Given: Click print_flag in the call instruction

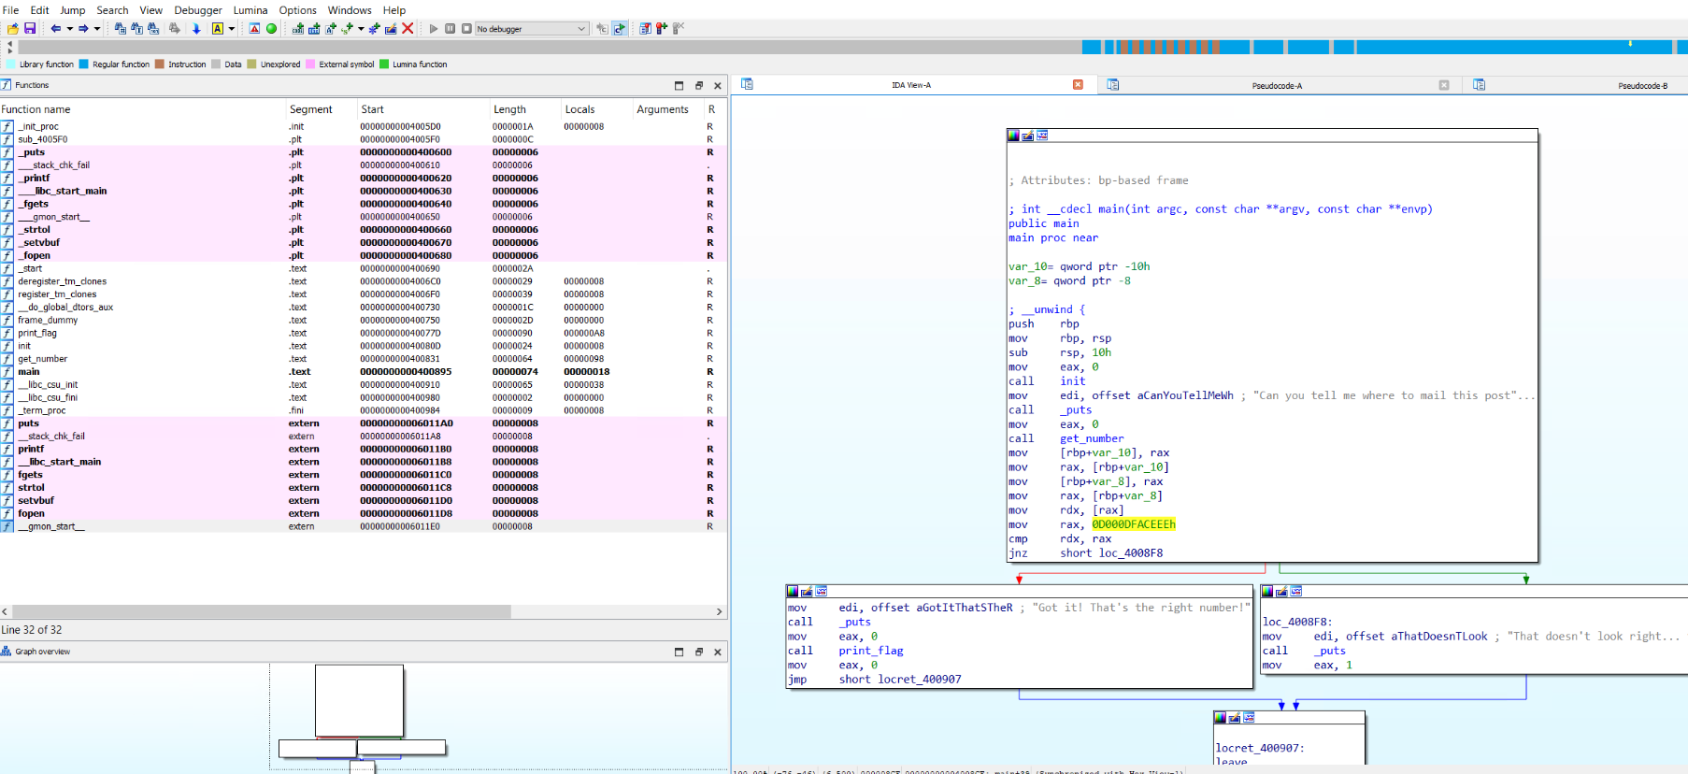Looking at the screenshot, I should 871,651.
